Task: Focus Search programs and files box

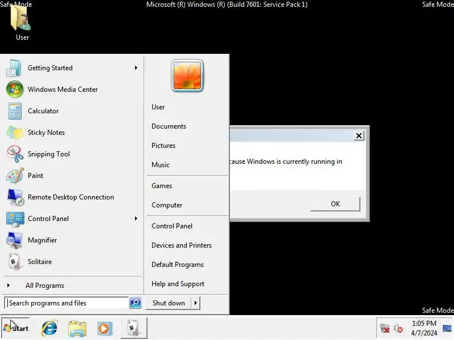Action: coord(66,303)
